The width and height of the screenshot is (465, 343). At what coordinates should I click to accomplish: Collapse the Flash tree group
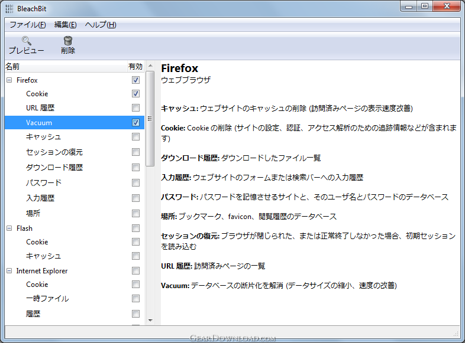pyautogui.click(x=9, y=228)
